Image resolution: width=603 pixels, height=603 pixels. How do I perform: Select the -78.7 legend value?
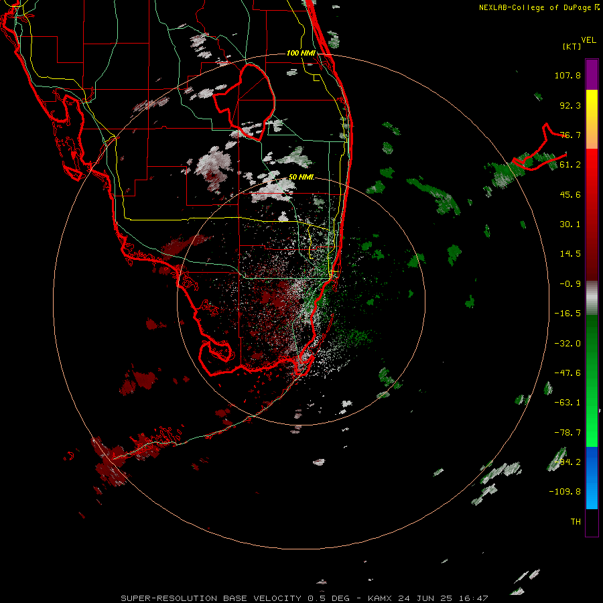[x=567, y=433]
